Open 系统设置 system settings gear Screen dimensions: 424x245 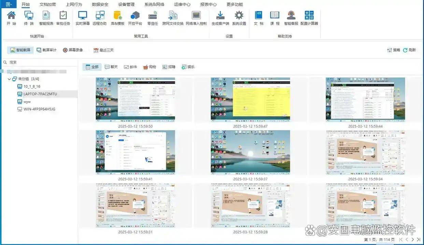click(x=239, y=18)
